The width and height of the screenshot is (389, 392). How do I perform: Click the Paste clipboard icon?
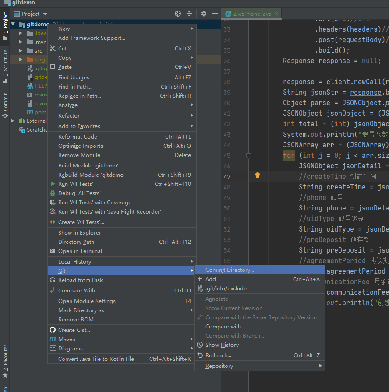click(x=53, y=67)
